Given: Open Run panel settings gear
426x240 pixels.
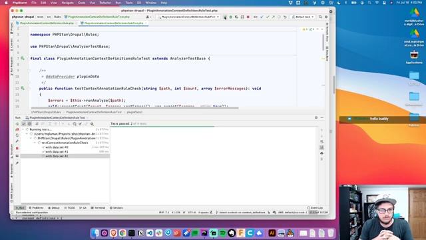Looking at the screenshot, I should point(316,117).
